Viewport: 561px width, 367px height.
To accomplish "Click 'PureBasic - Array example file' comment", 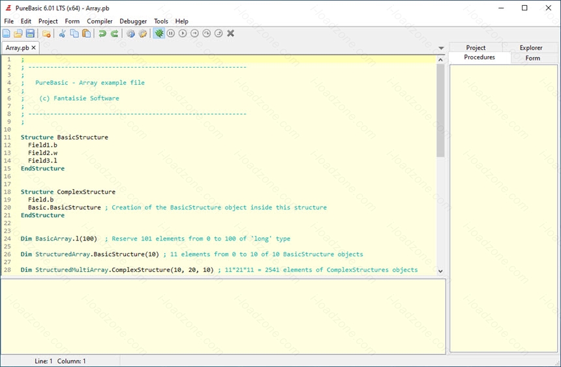I will tap(90, 83).
